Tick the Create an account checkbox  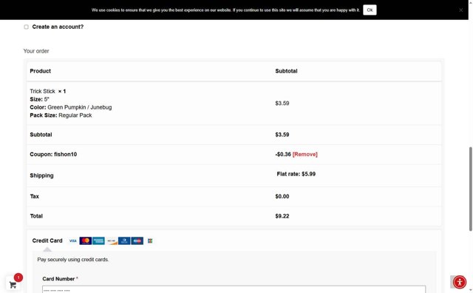[27, 27]
